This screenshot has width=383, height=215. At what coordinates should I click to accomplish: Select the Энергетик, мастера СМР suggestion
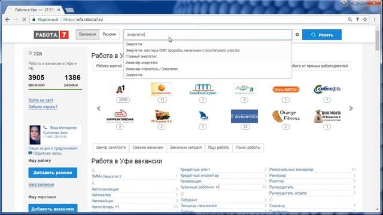[x=183, y=50]
